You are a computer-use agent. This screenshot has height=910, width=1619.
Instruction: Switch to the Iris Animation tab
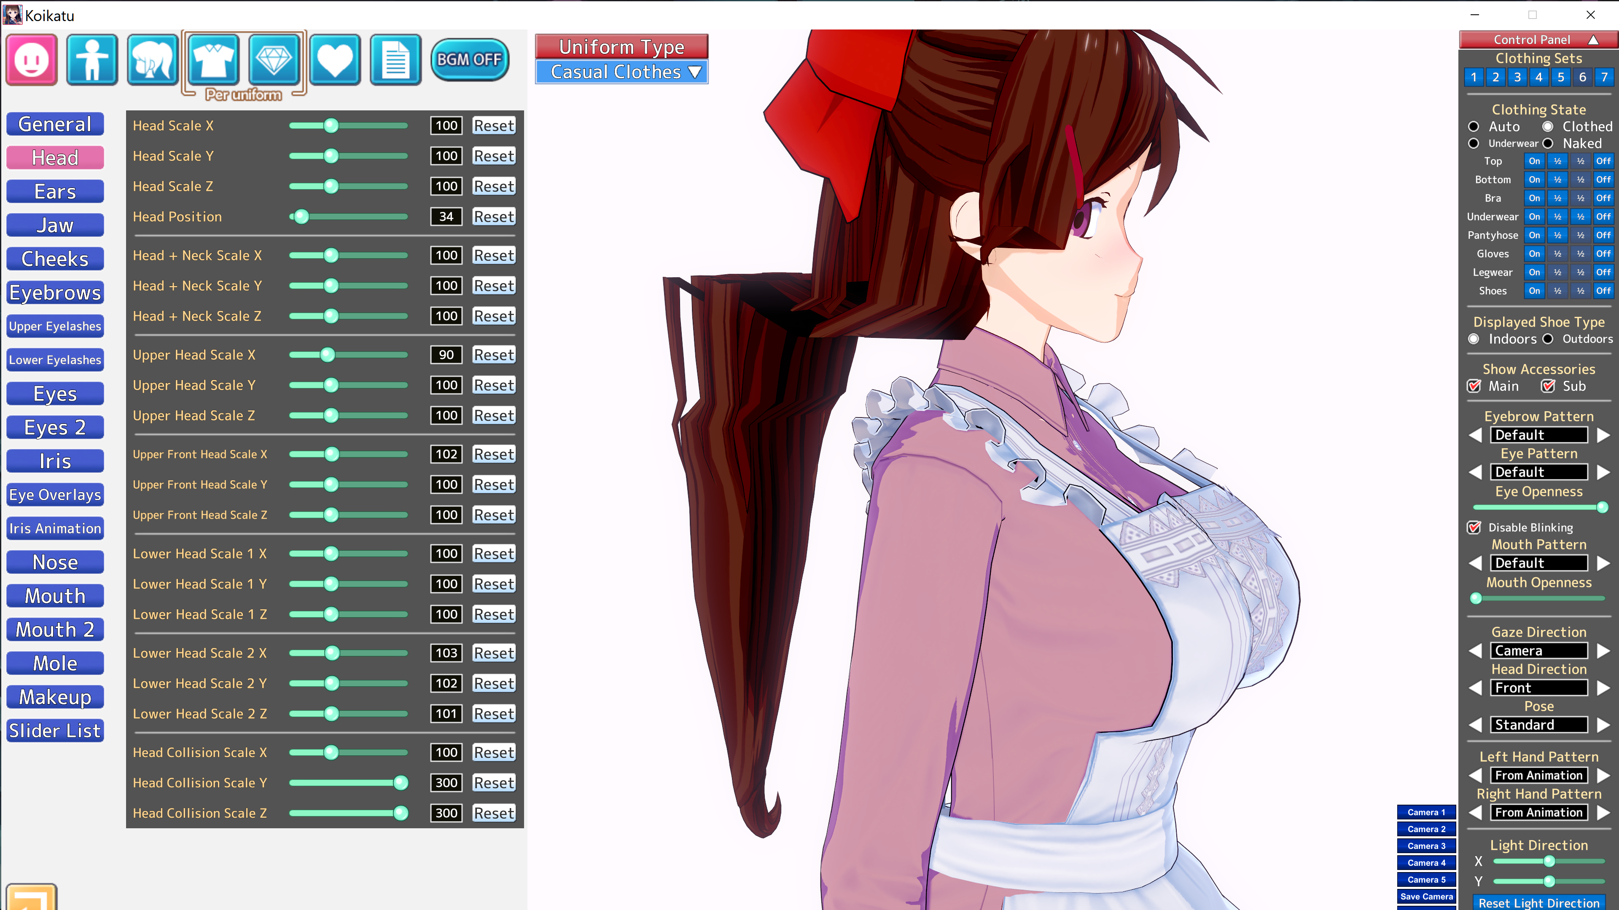click(x=55, y=528)
